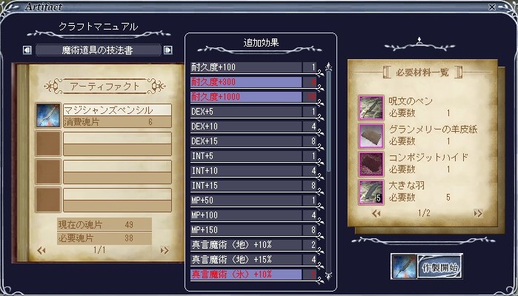This screenshot has width=518, height=296.
Task: Click the pencil icon beside 作製開始
Action: point(404,266)
